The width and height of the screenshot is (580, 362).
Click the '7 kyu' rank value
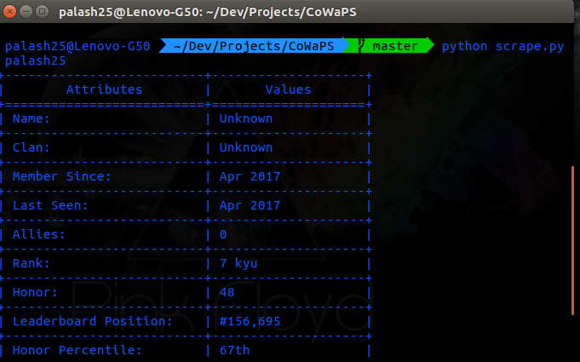[238, 264]
